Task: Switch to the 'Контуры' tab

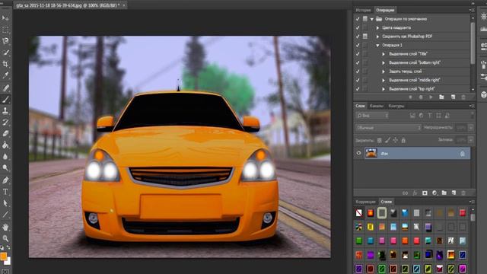Action: point(396,106)
